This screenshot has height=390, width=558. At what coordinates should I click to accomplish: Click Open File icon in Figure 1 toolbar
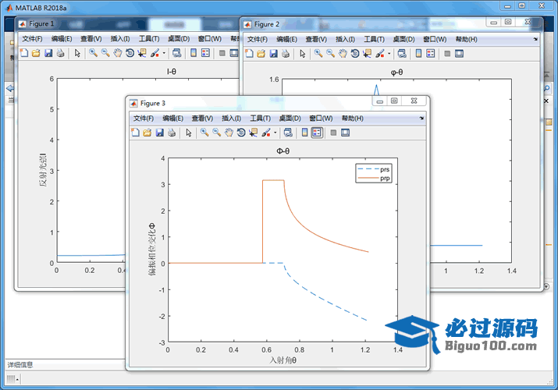(x=37, y=53)
